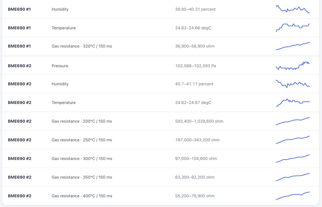Click the BME690 #1 Temperature sparkline
The image size is (322, 207).
(x=293, y=28)
